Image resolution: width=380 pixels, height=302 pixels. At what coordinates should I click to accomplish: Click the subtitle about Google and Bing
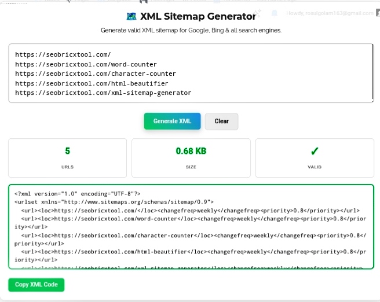pyautogui.click(x=191, y=30)
